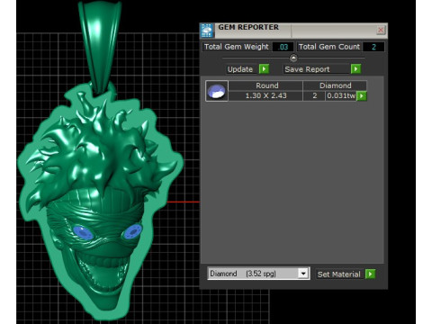This screenshot has width=432, height=324.
Task: Select the round gem thumbnail
Action: click(217, 91)
